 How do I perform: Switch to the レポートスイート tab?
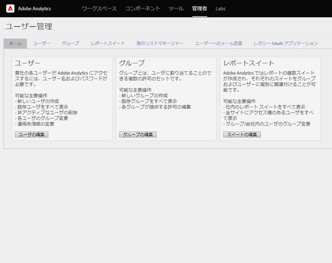[x=108, y=44]
